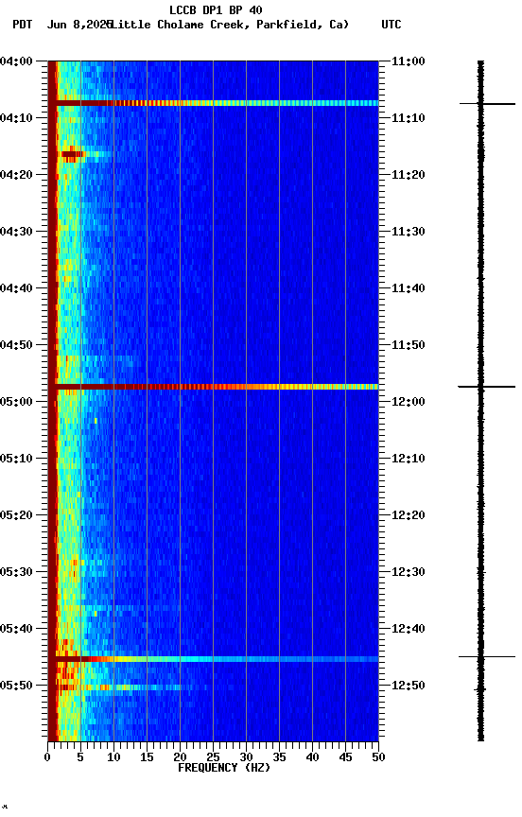Click the 40 Hz frequency tick label
Image resolution: width=522 pixels, height=817 pixels.
tap(312, 757)
